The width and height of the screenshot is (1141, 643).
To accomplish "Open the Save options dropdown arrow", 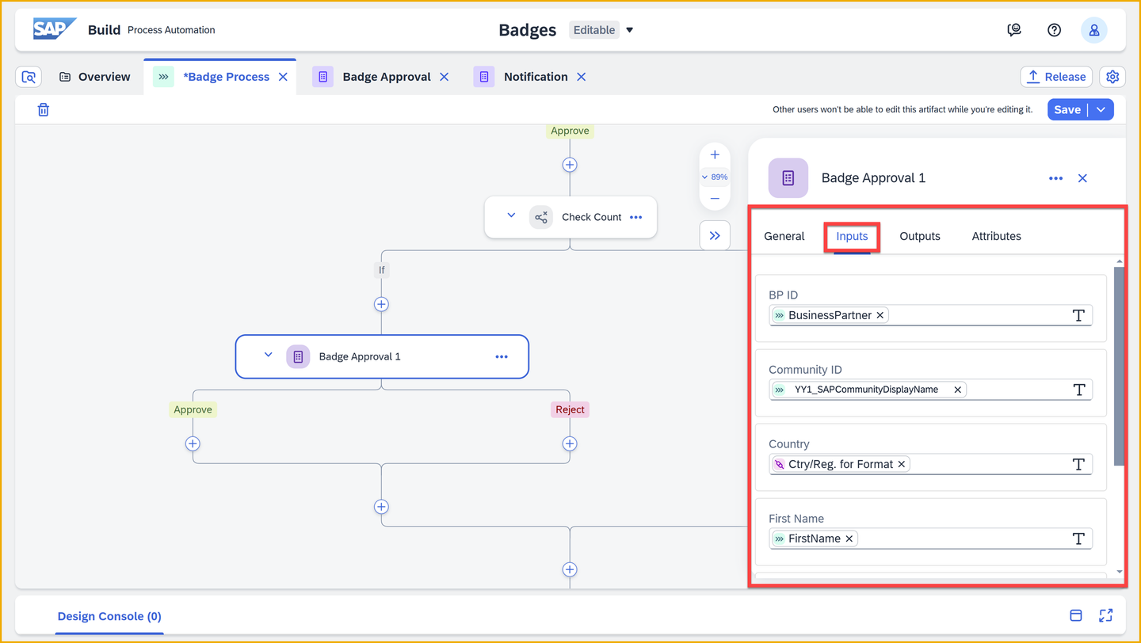I will [1101, 110].
